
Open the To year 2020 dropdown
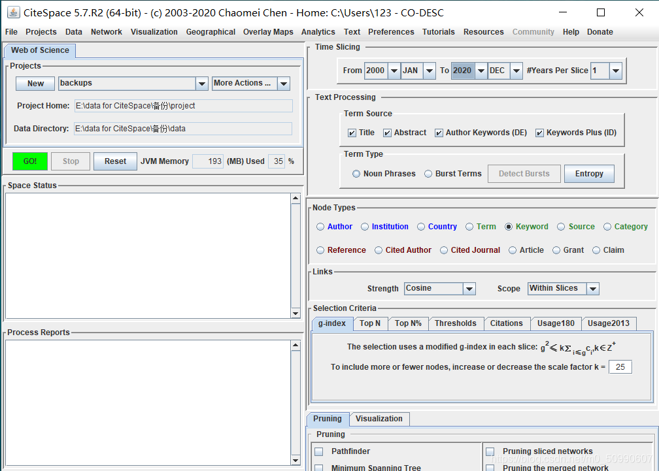[x=481, y=71]
